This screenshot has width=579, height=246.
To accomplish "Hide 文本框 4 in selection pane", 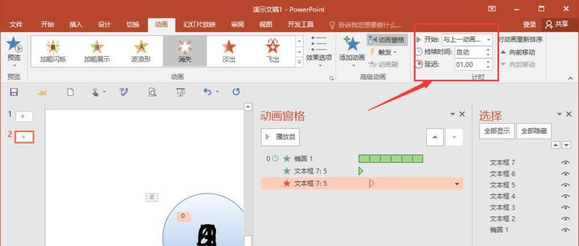I will click(x=565, y=196).
